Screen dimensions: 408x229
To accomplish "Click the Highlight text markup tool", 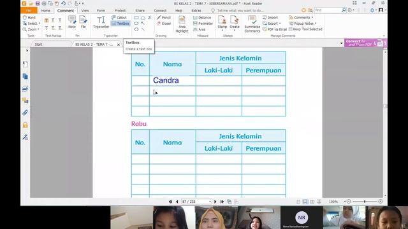I will (x=47, y=20).
